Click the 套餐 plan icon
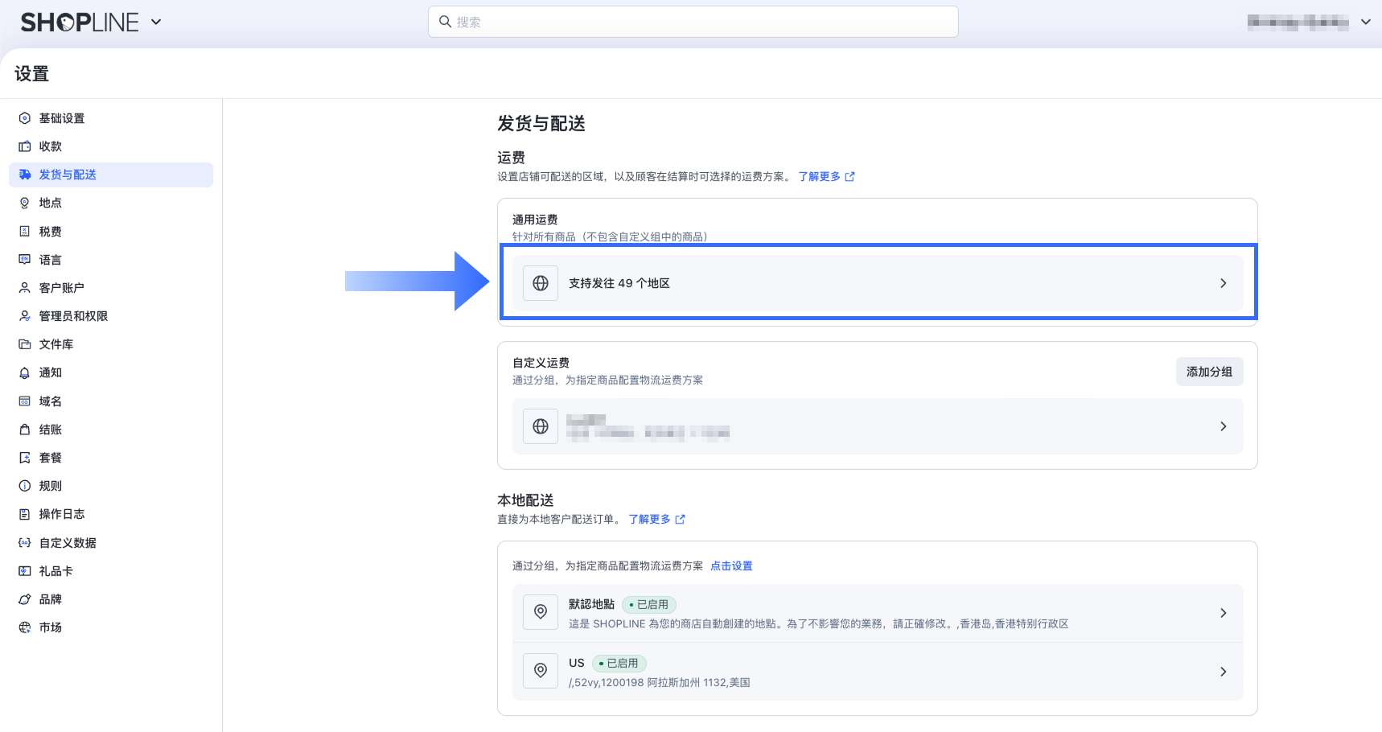Viewport: 1382px width, 732px height. (25, 458)
